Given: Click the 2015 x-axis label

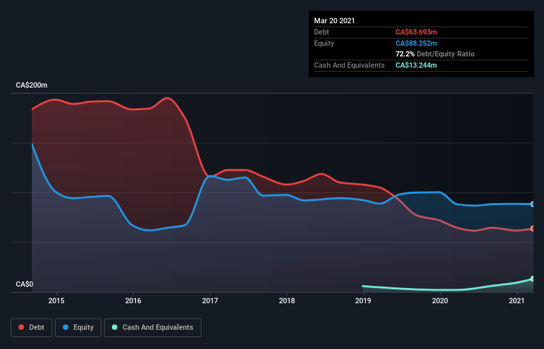Looking at the screenshot, I should 56,301.
